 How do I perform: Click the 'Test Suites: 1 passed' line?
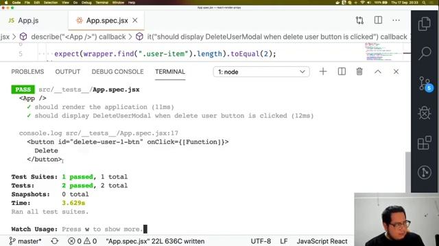(x=69, y=177)
